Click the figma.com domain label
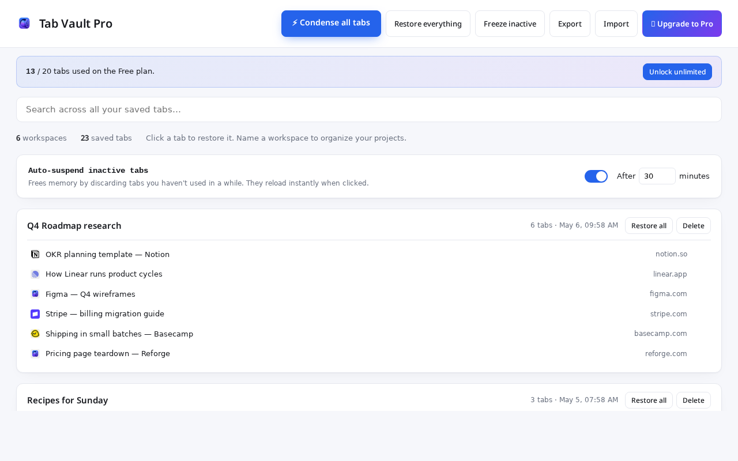738x461 pixels. coord(668,294)
